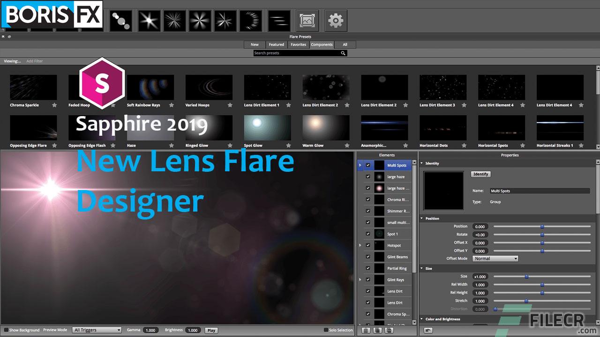Uncheck visibility for the Glint Beams element
The width and height of the screenshot is (600, 337).
pyautogui.click(x=368, y=256)
